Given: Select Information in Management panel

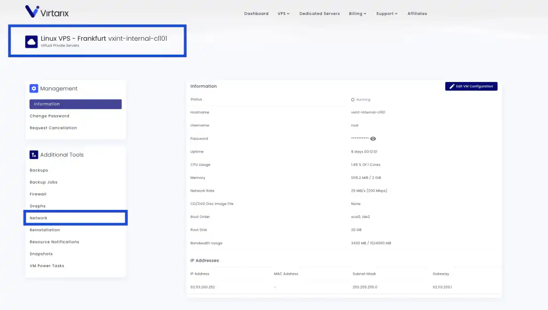Looking at the screenshot, I should point(75,104).
